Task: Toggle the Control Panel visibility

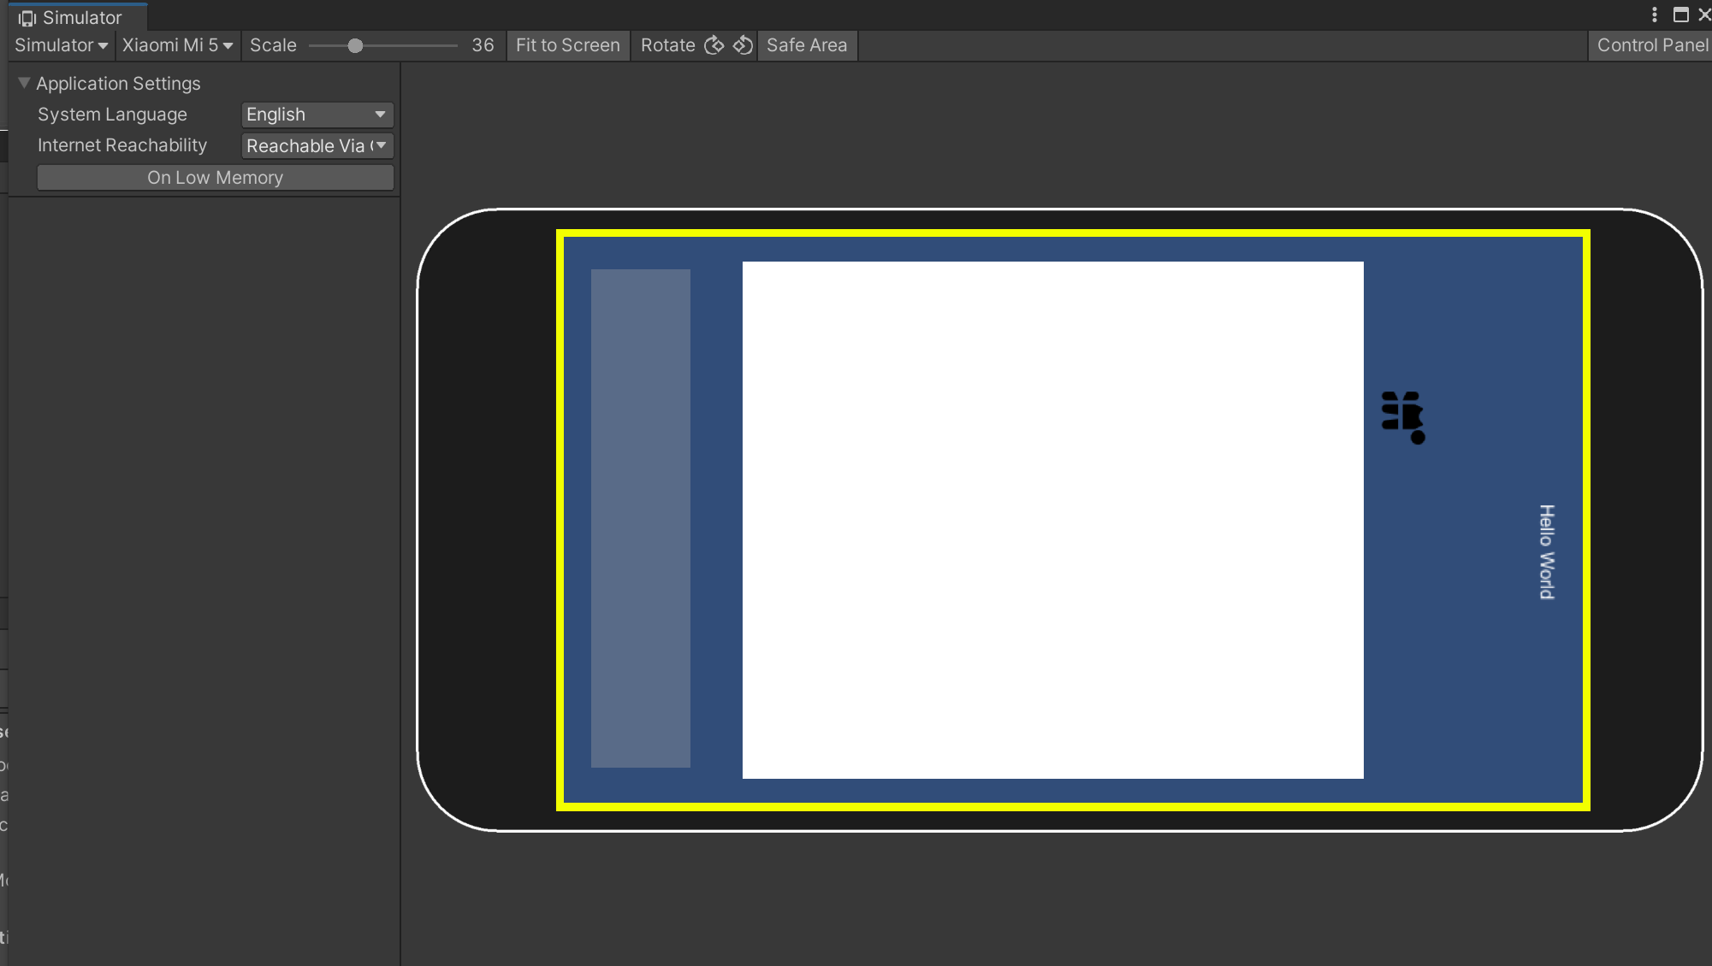Action: pos(1651,45)
